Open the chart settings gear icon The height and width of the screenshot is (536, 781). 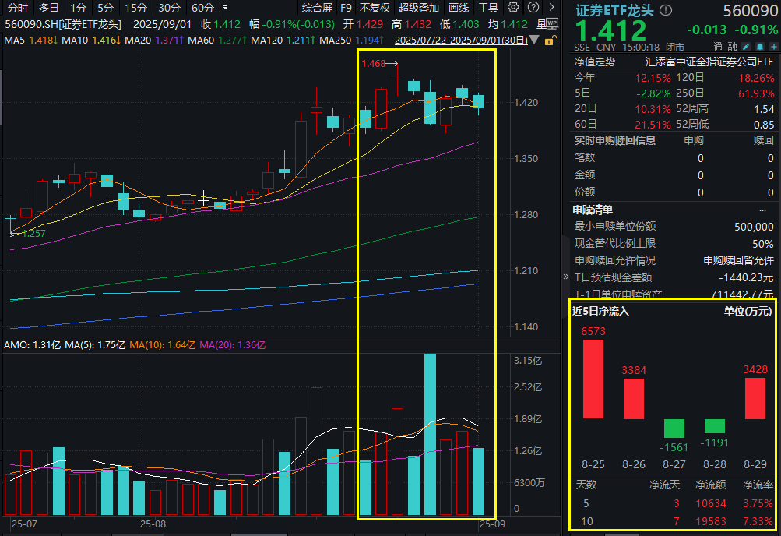coord(512,8)
